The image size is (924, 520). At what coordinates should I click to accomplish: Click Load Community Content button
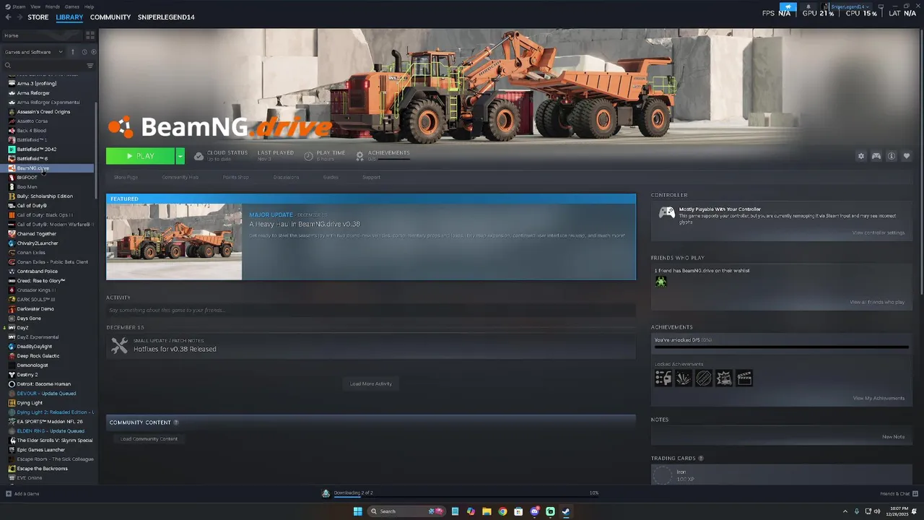(149, 439)
